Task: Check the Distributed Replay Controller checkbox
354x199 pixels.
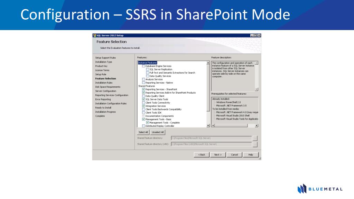Action: 143,126
